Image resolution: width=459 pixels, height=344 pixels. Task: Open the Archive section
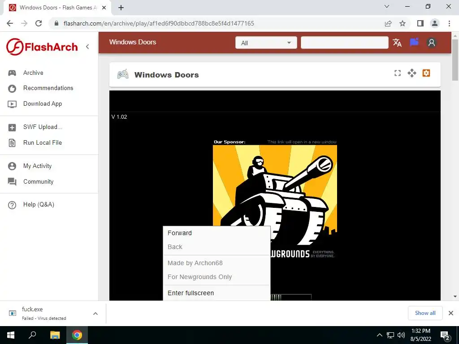tap(33, 73)
